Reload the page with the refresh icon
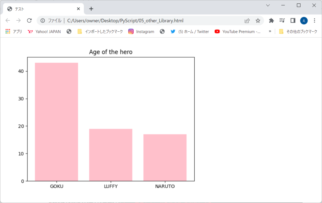Viewport: 322px width, 203px height. [x=29, y=21]
